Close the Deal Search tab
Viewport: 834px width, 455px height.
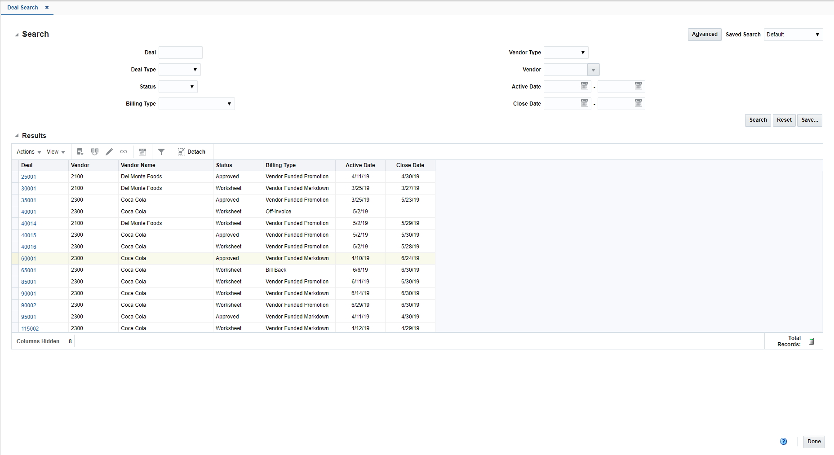click(x=47, y=8)
